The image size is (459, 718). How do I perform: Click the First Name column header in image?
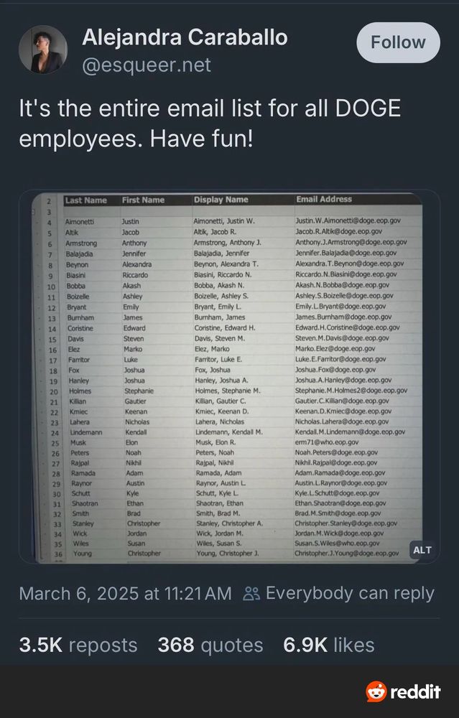pos(143,200)
